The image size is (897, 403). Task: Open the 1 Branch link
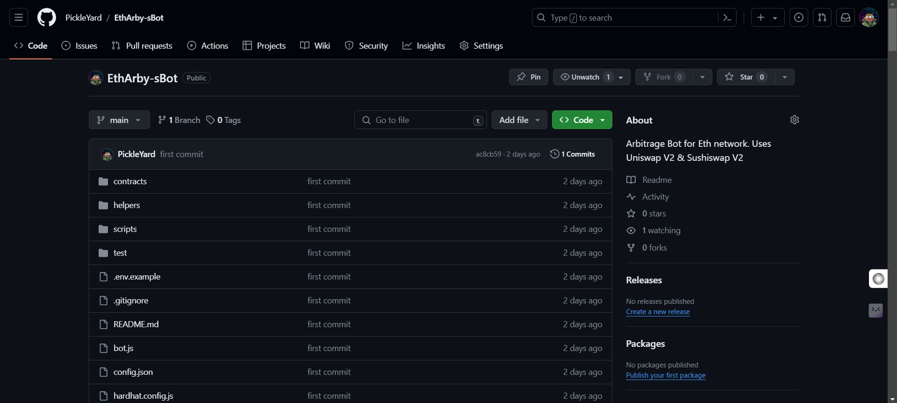(179, 120)
